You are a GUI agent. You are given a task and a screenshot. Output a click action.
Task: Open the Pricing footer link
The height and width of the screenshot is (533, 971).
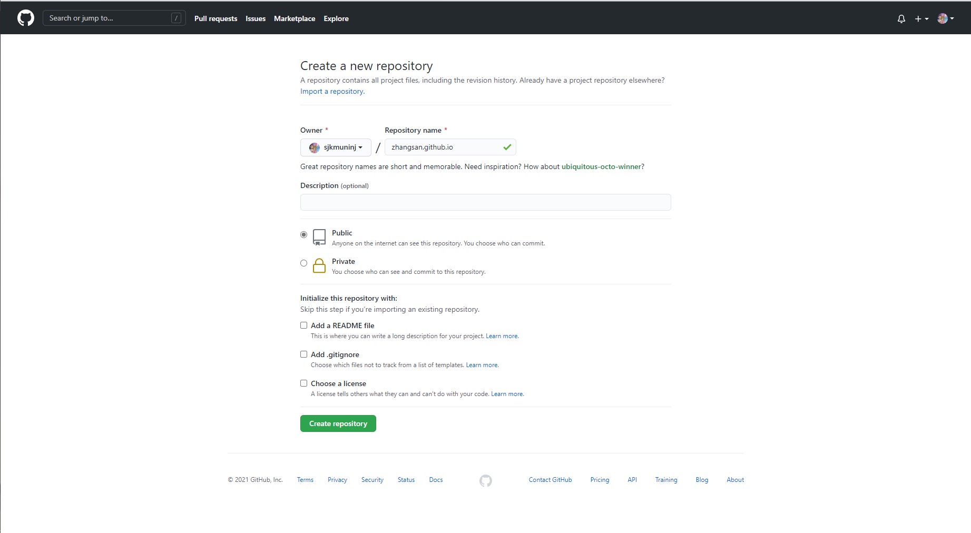[600, 480]
